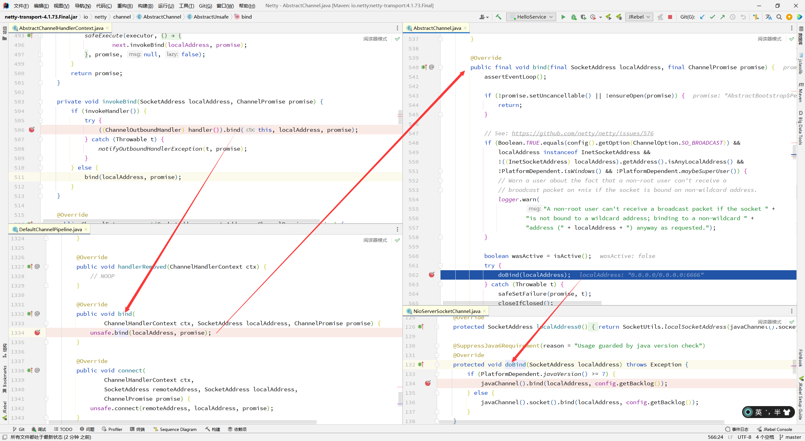Toggle reader mode in AbstractChannel editor
The height and width of the screenshot is (441, 805).
[769, 39]
